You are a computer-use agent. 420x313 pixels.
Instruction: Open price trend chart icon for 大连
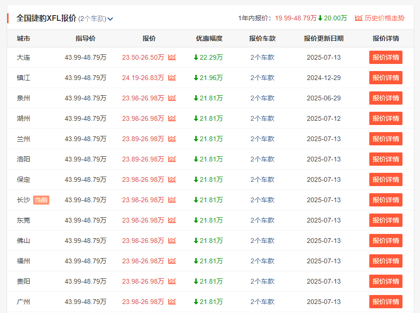[172, 57]
